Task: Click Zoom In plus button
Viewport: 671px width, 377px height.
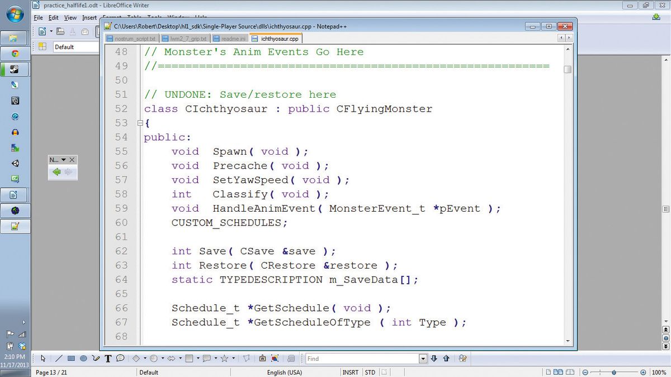Action: [x=643, y=373]
